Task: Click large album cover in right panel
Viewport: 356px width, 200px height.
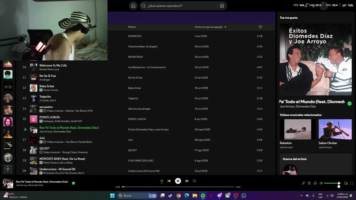Action: pyautogui.click(x=316, y=59)
